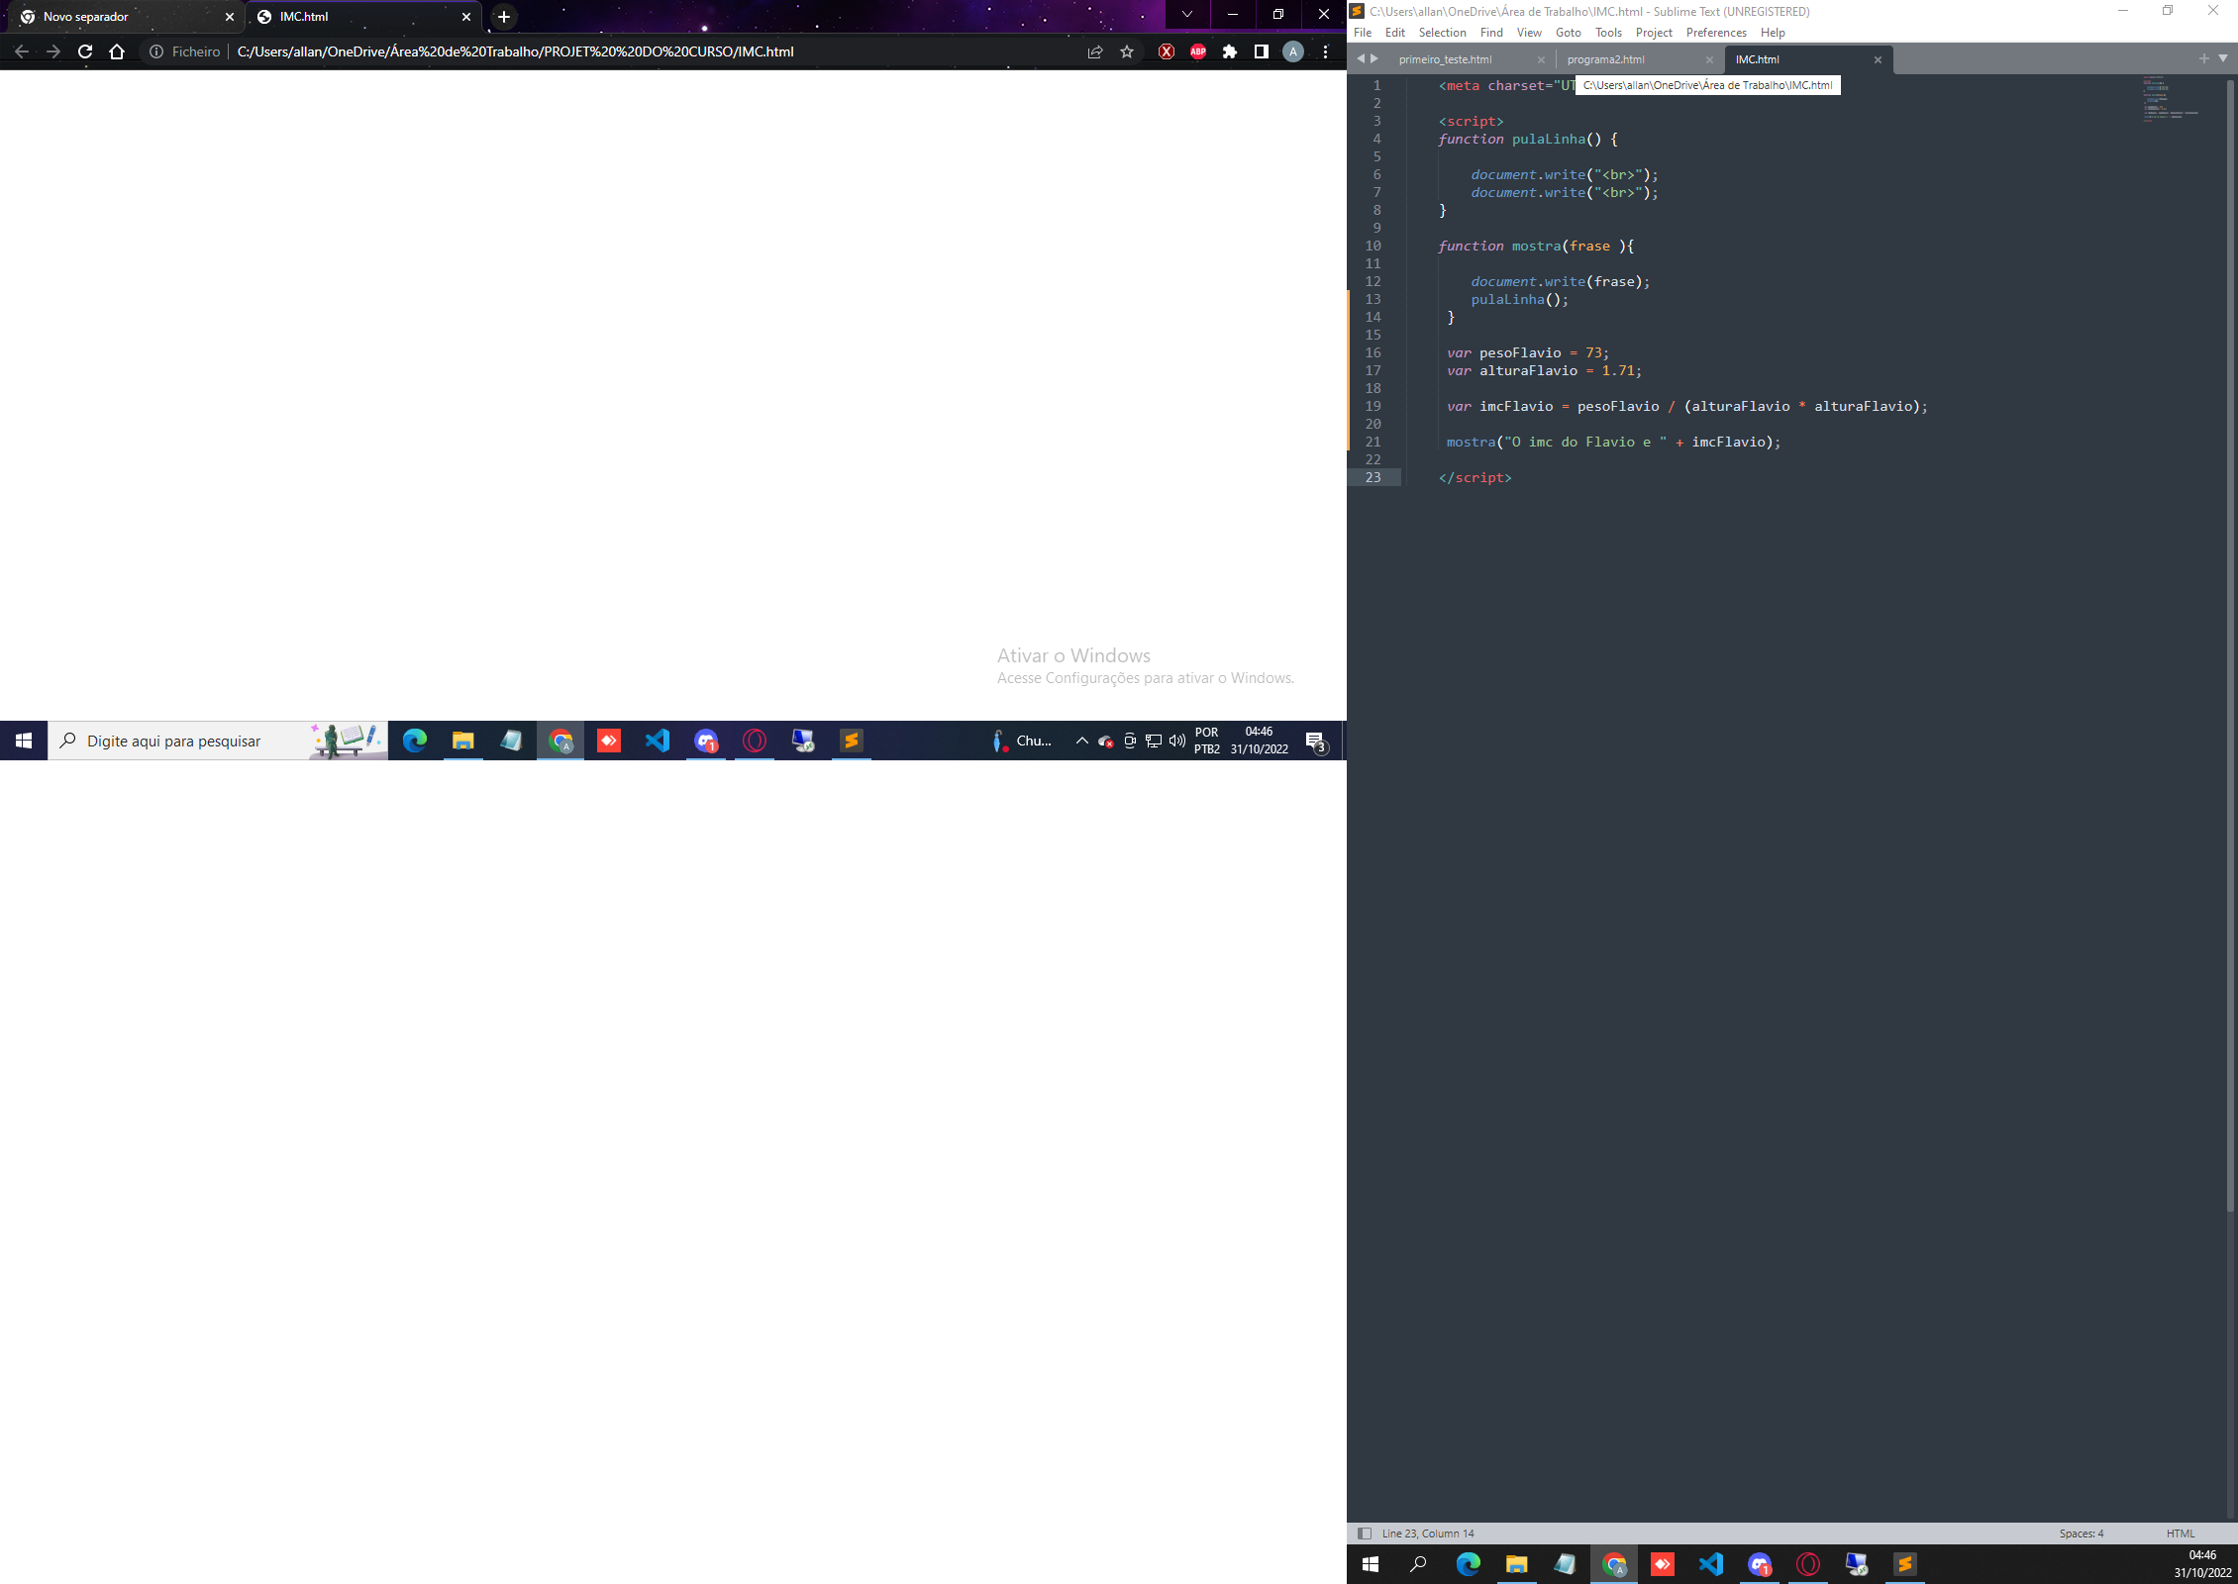Open the Tools menu
This screenshot has height=1584, width=2238.
[x=1608, y=33]
